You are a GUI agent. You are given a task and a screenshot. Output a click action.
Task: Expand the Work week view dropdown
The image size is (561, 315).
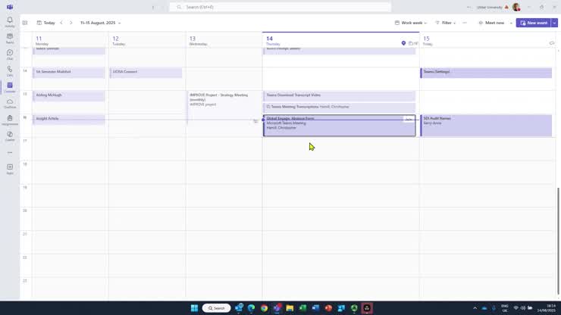(411, 23)
